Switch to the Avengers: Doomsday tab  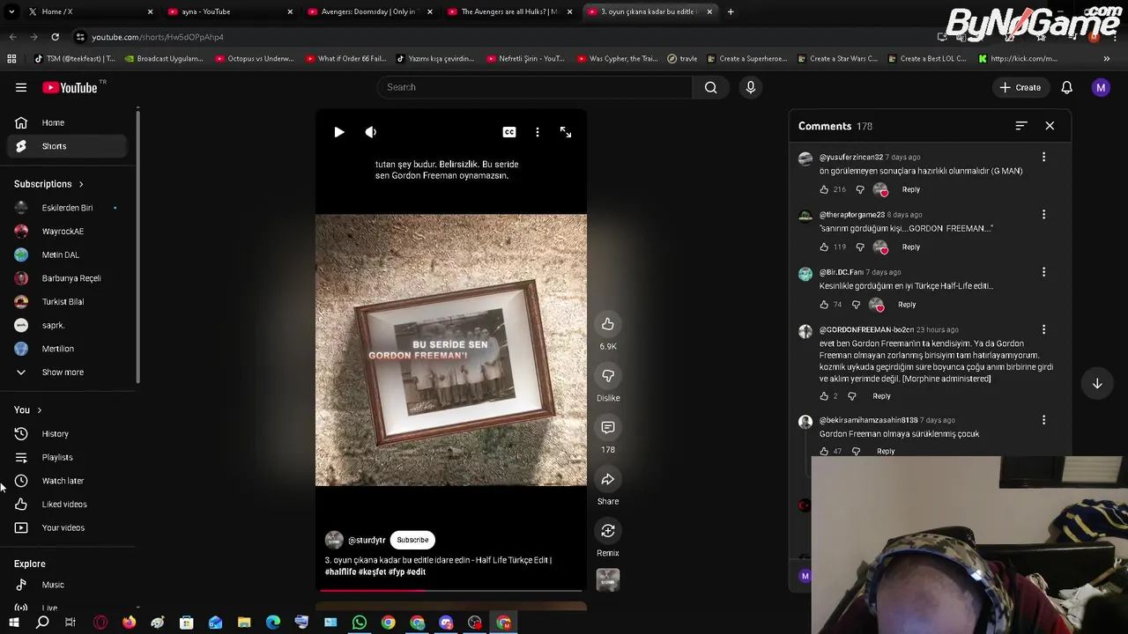click(x=370, y=11)
